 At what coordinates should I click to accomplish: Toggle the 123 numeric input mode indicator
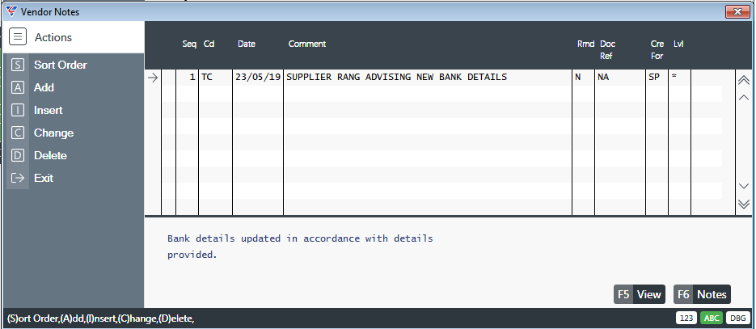pos(686,318)
